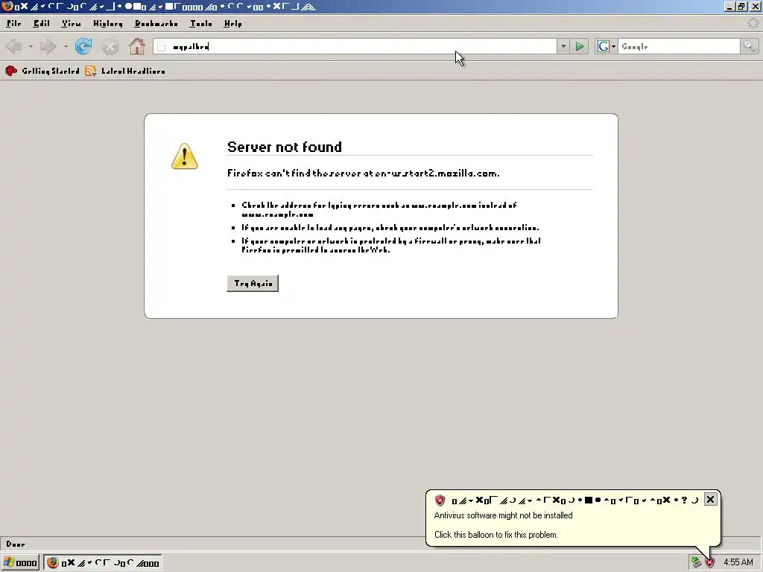Minimize the Firefox window
The width and height of the screenshot is (763, 572).
(x=729, y=6)
